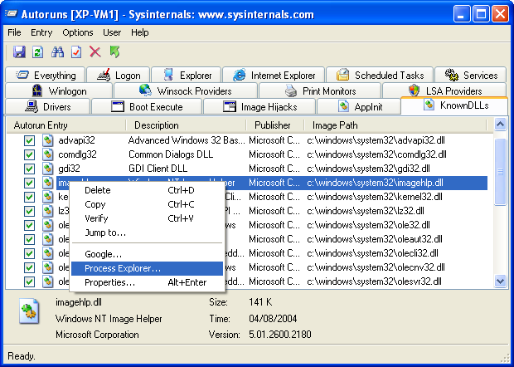This screenshot has height=367, width=514.
Task: Sort by Image Path column header
Action: pos(395,125)
